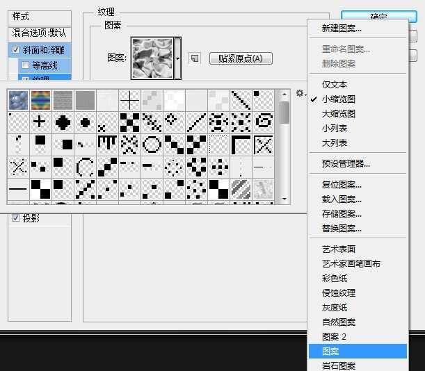
Task: Choose the bold plus sign pattern
Action: (40, 122)
